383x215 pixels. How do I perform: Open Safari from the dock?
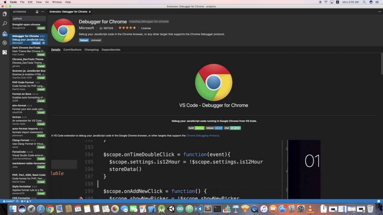coord(40,209)
